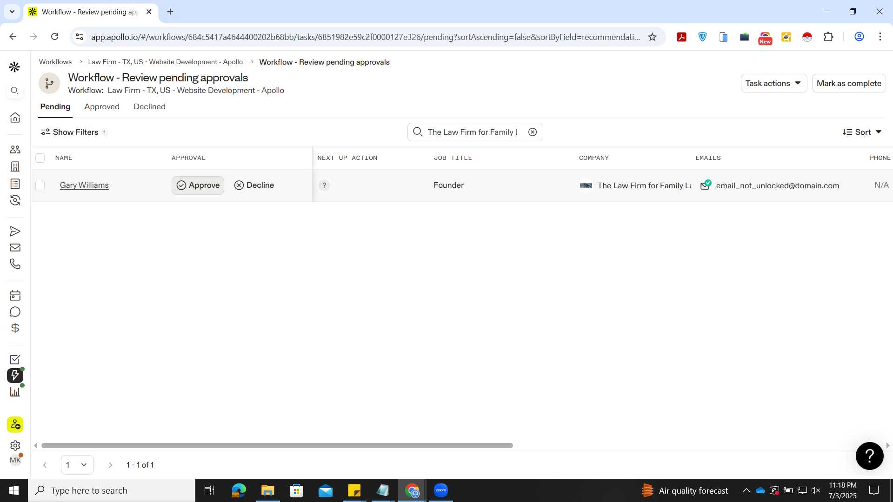The image size is (893, 502).
Task: Check the Gary Williams row checkbox
Action: (x=40, y=185)
